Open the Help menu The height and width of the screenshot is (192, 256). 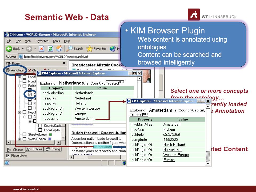pyautogui.click(x=67, y=41)
